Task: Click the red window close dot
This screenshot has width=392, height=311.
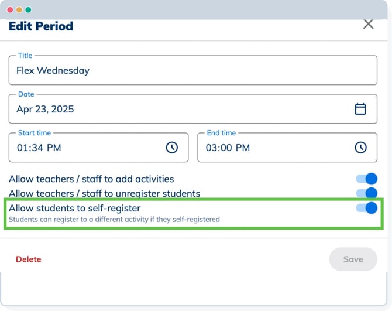Action: coord(10,10)
